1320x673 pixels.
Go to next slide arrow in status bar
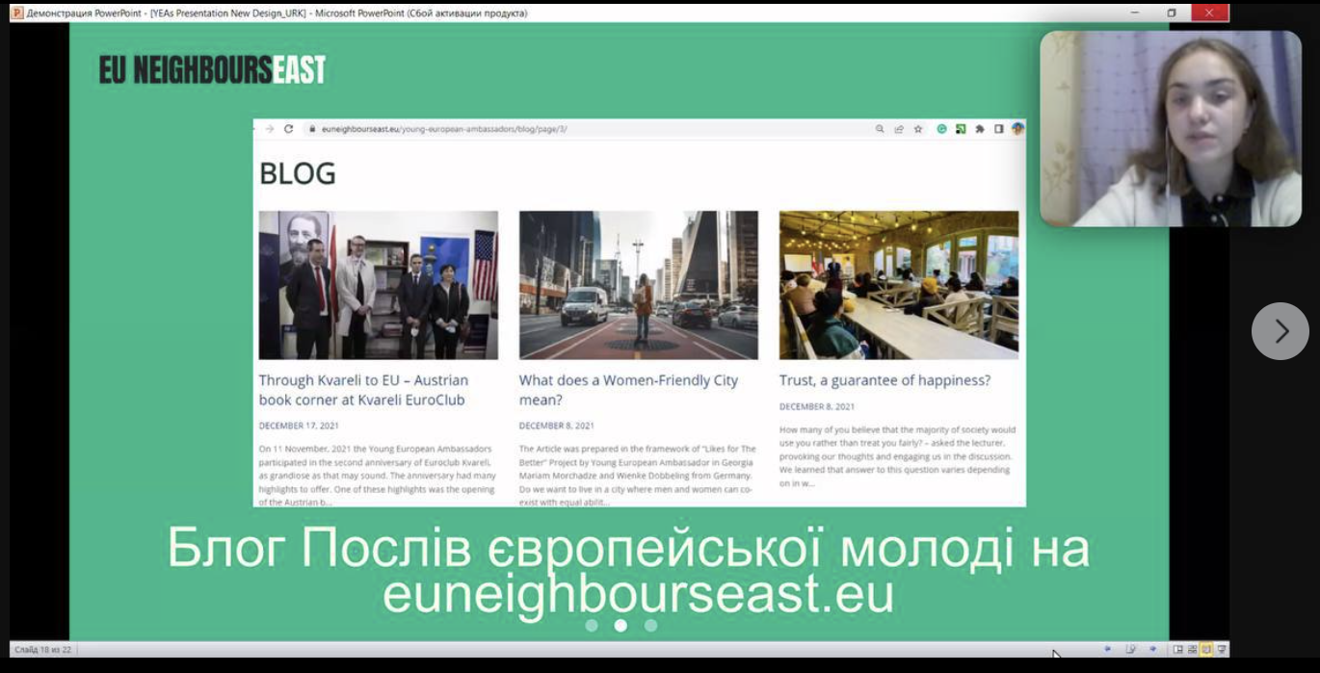tap(1153, 649)
